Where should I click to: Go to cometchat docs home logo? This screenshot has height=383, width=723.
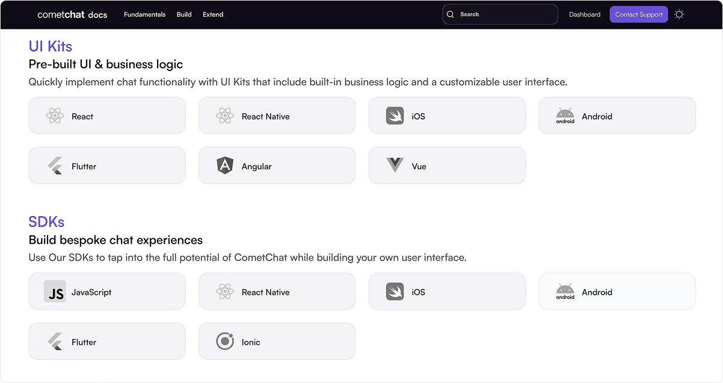click(x=72, y=14)
